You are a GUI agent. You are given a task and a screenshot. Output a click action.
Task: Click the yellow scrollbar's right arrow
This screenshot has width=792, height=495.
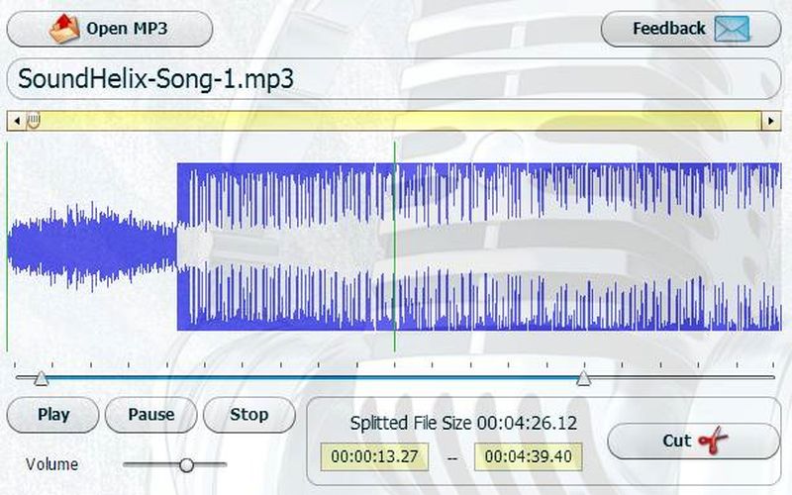(771, 121)
